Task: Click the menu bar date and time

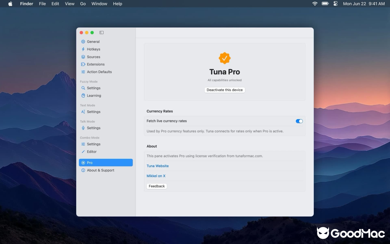Action: pyautogui.click(x=364, y=4)
